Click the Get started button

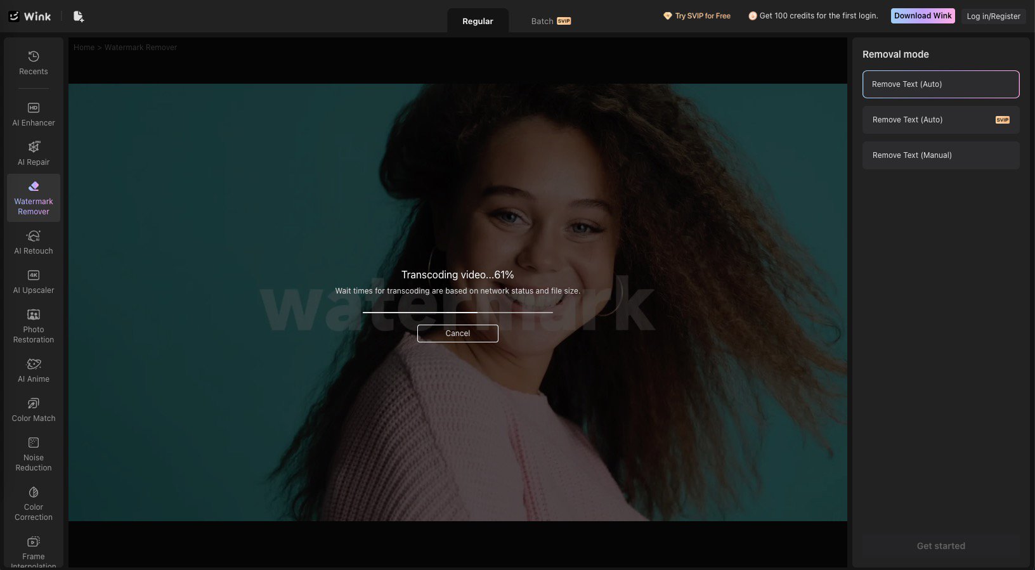tap(941, 546)
